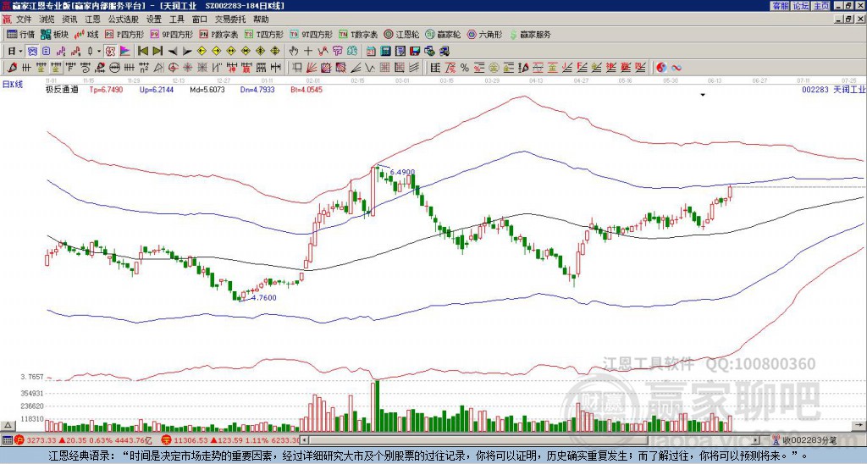Viewport: 867px width, 464px height.
Task: Open 主页 homepage link
Action: point(821,6)
